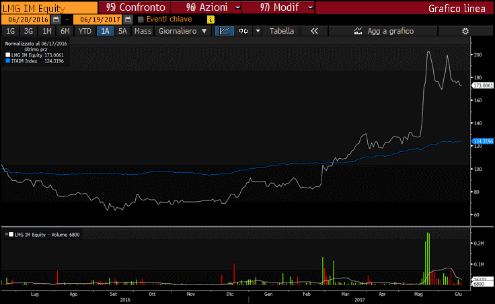This screenshot has height=304, width=495.
Task: Open chart settings gear icon
Action: pos(465,31)
